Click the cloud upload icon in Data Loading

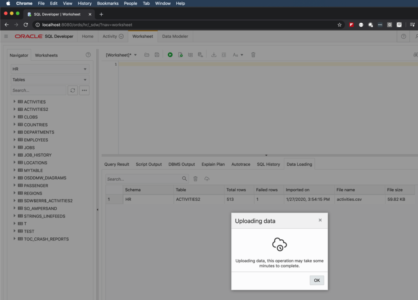pos(207,179)
